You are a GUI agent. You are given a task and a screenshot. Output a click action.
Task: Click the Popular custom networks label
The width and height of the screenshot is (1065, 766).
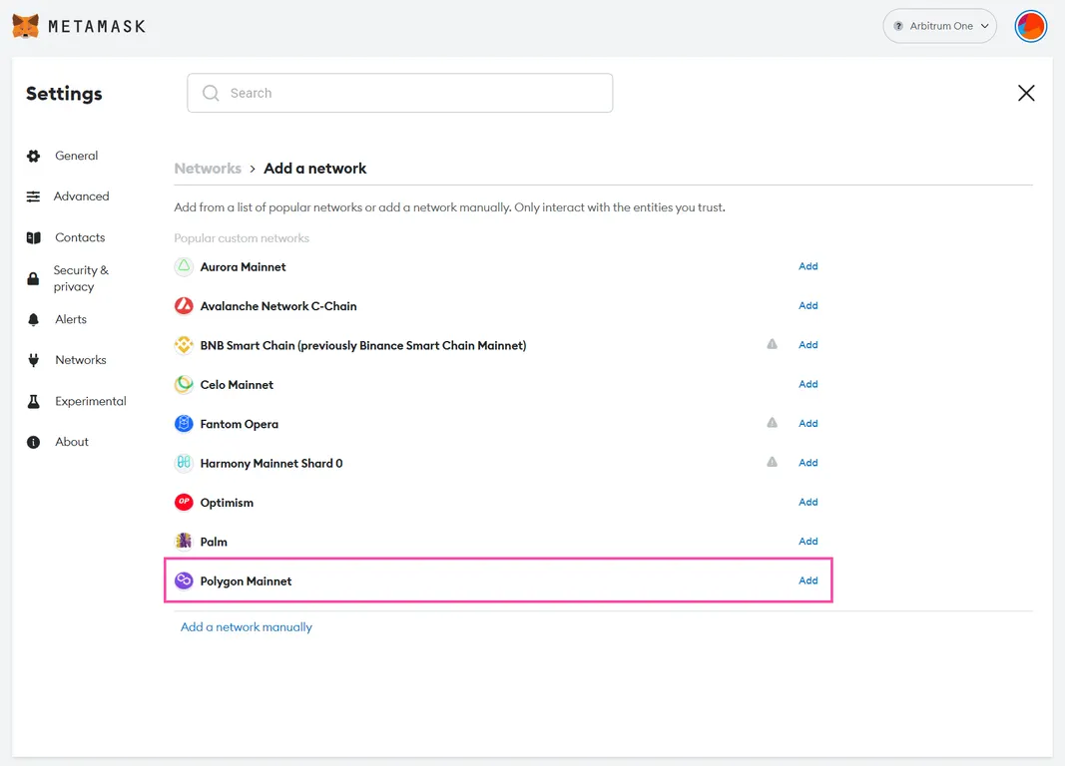[242, 238]
